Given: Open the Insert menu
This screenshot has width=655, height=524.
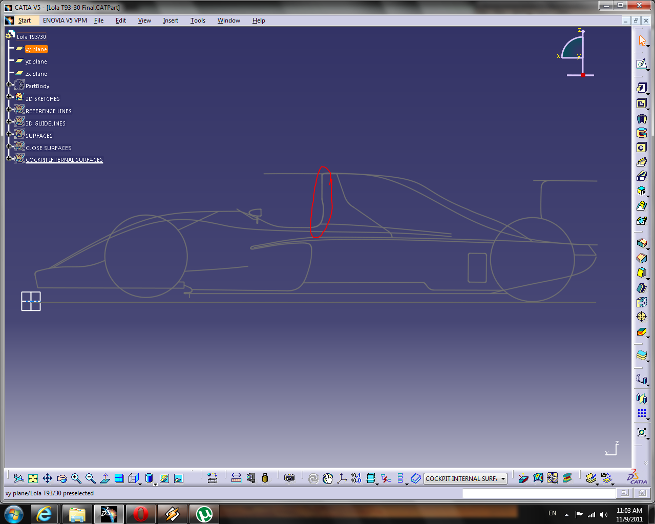Looking at the screenshot, I should tap(171, 20).
